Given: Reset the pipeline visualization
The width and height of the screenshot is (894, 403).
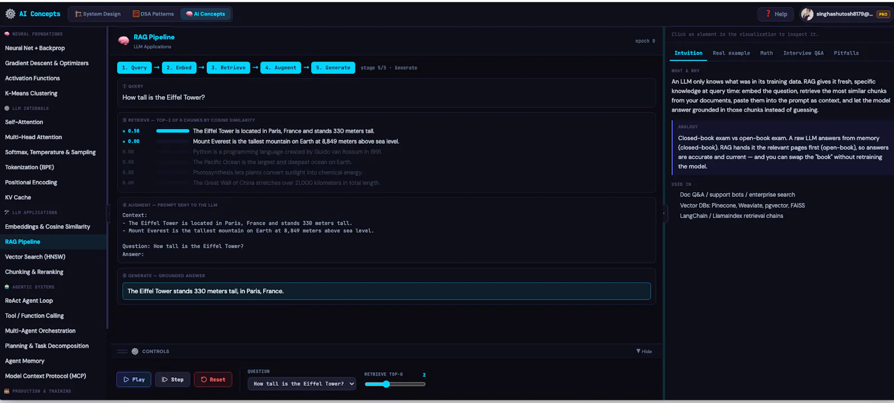Looking at the screenshot, I should tap(213, 380).
